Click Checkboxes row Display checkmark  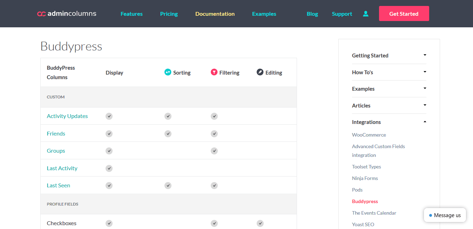coord(109,223)
